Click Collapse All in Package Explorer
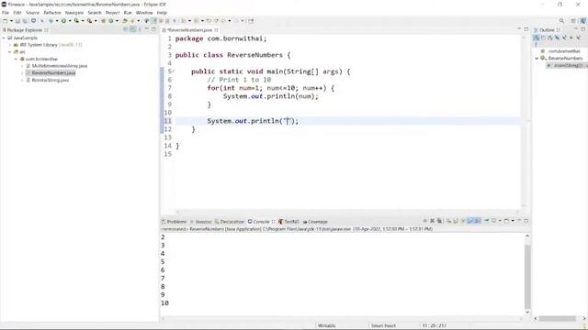This screenshot has height=330, width=588. tap(126, 29)
